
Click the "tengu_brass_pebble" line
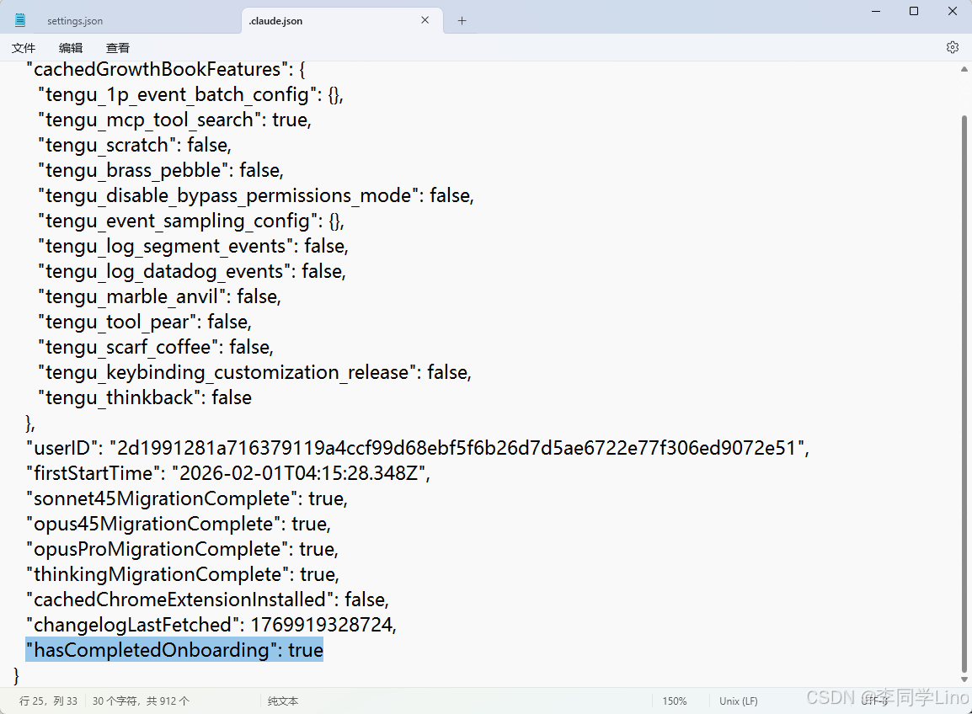pos(161,170)
